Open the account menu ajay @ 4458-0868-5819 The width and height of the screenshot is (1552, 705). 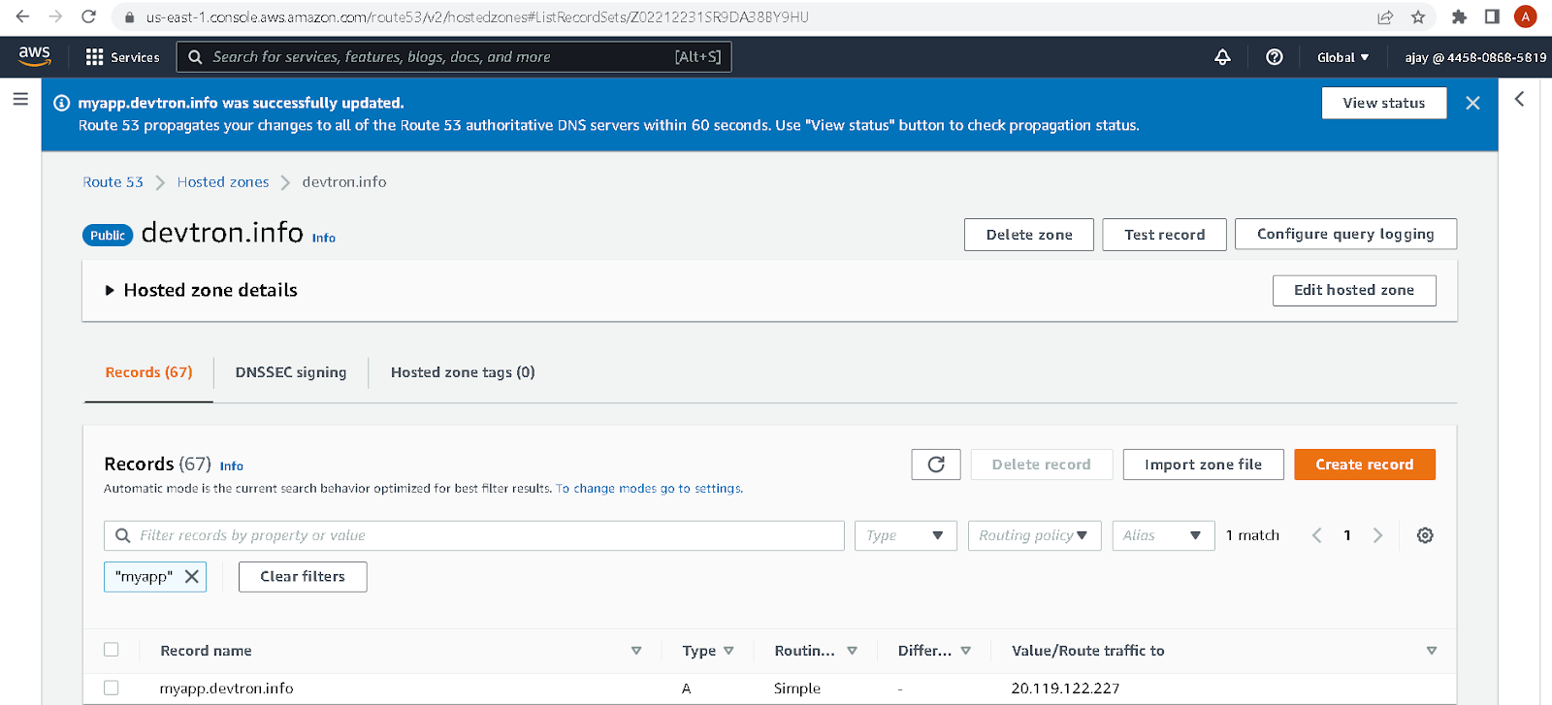coord(1475,57)
